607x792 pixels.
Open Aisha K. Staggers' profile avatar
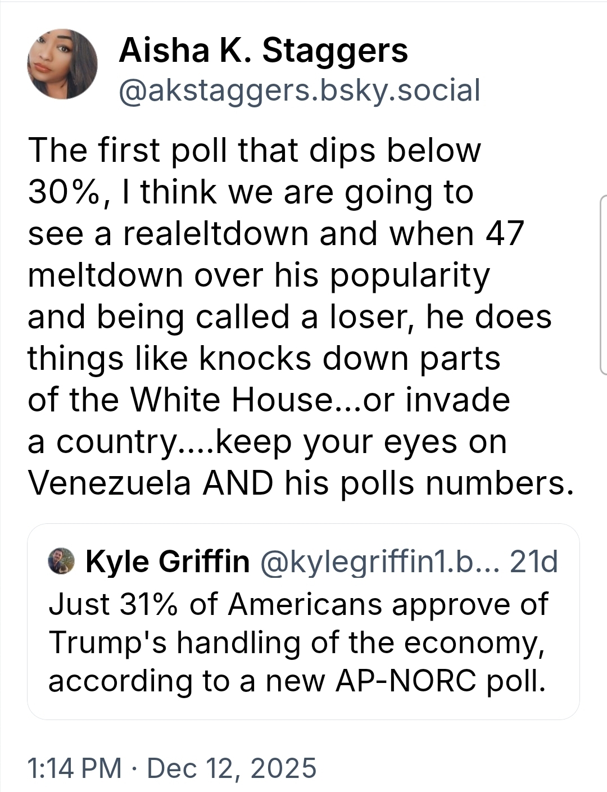[62, 64]
